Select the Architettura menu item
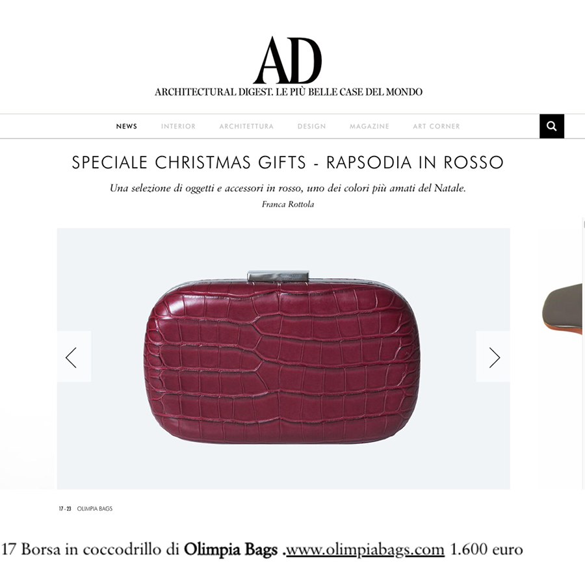This screenshot has width=585, height=585. pos(246,126)
